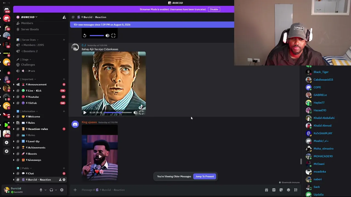Viewport: 351px width, 197px height.
Task: Seek on the C.J video progress bar
Action: 118,112
